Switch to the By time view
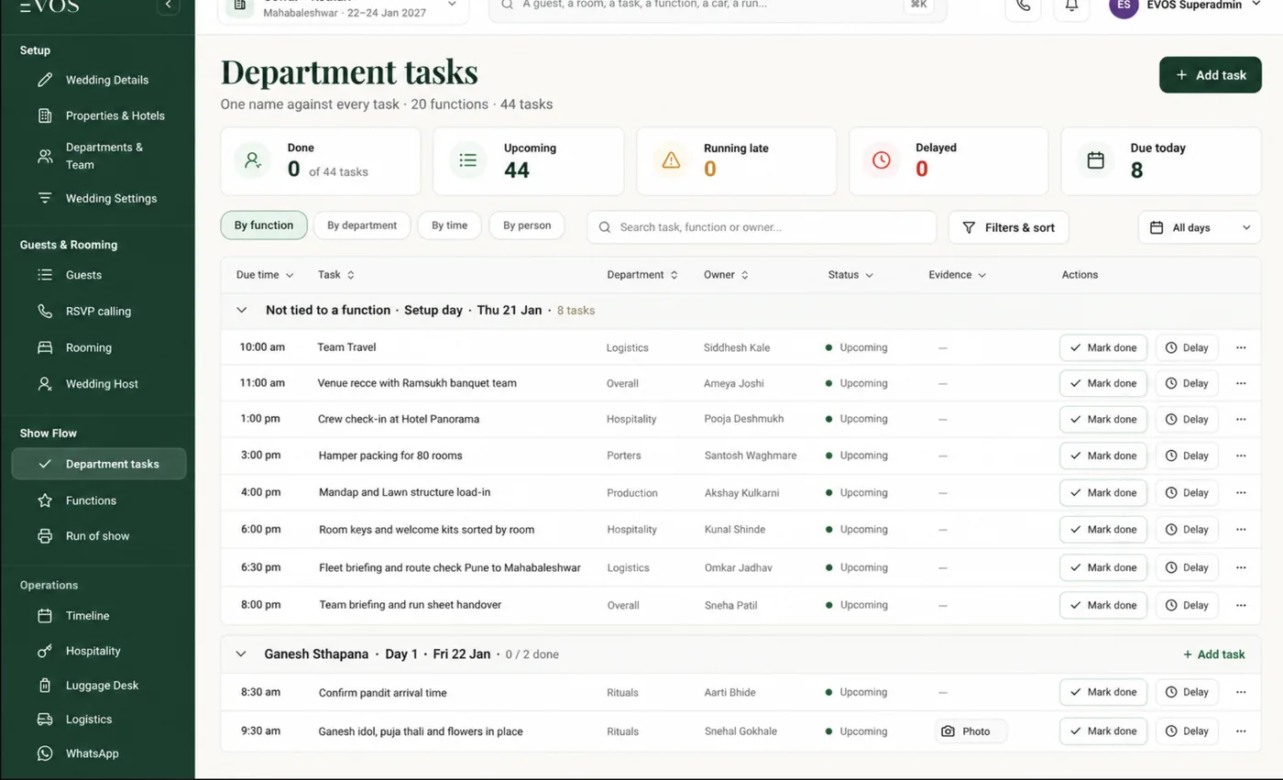The height and width of the screenshot is (780, 1283). coord(449,225)
